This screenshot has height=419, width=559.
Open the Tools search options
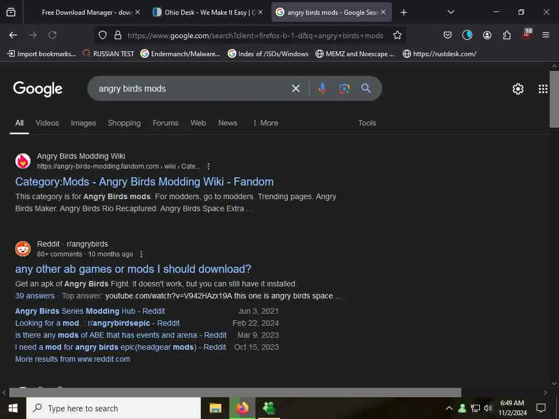tap(367, 123)
